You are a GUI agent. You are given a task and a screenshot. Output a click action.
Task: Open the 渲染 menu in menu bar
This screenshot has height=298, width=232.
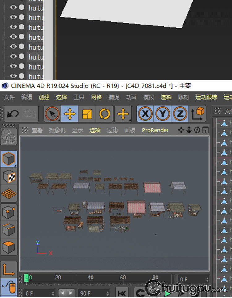click(x=166, y=97)
